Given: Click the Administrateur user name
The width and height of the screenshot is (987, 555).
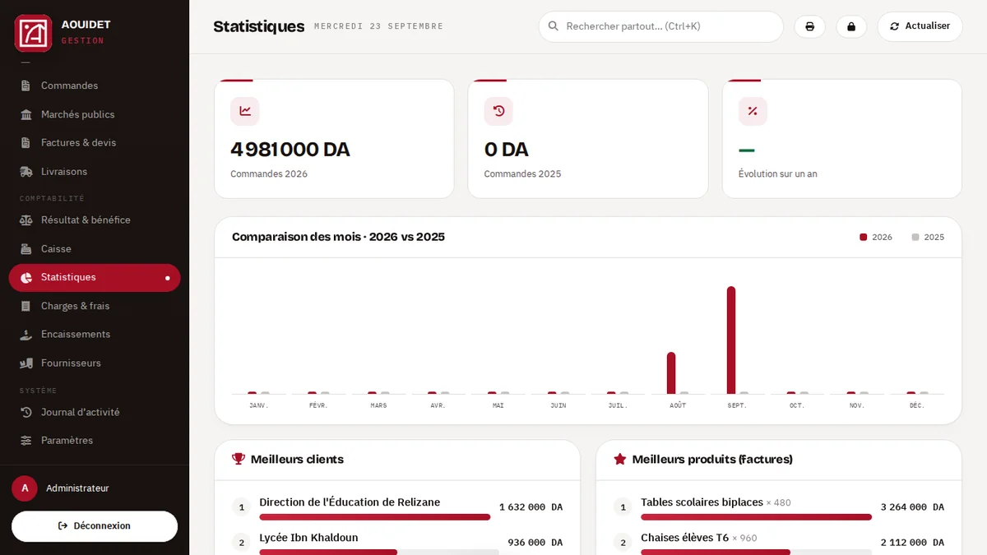Looking at the screenshot, I should point(77,488).
